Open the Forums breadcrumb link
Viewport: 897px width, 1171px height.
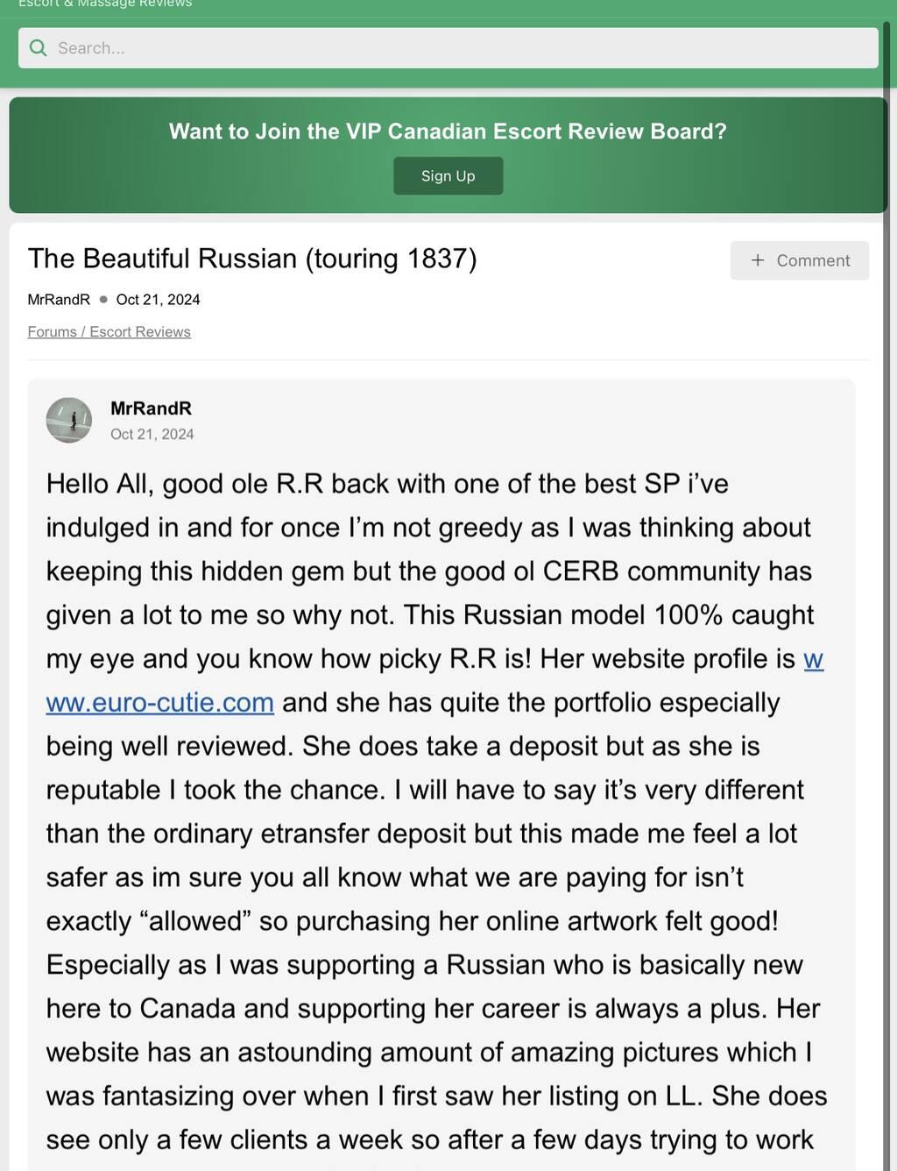[x=52, y=332]
